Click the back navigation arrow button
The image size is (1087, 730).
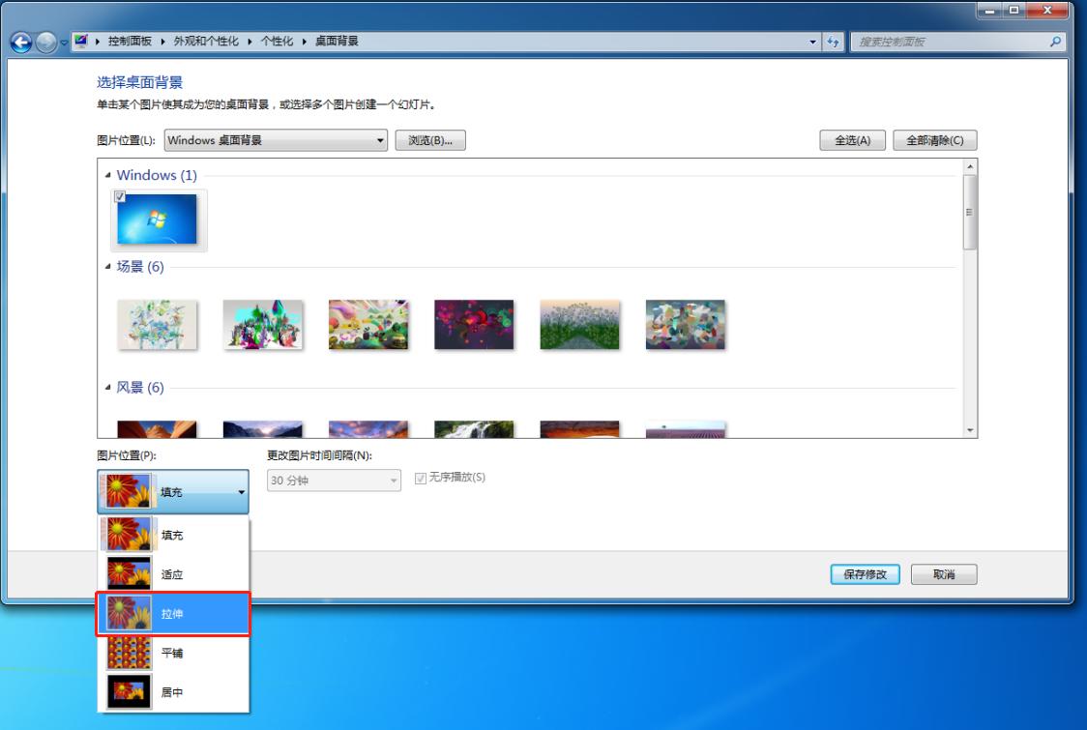coord(17,42)
